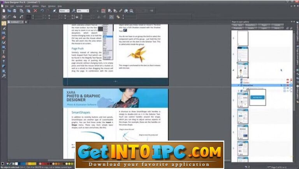Click the Paste clipboard icon
Screen dimensions: 299x169
click(28, 11)
